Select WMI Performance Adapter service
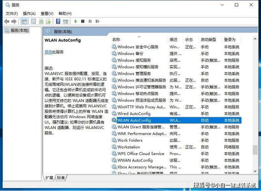Screen dimensions: 261x191 176,133
